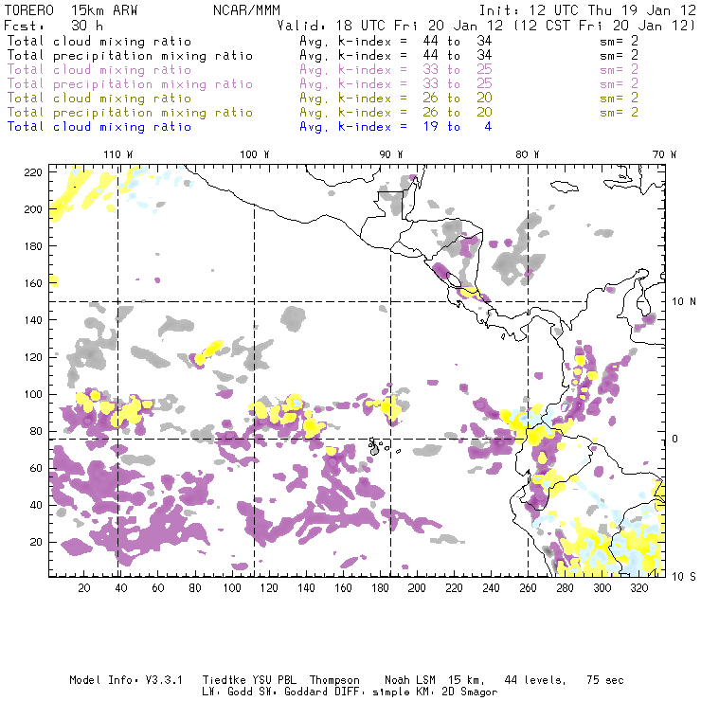The image size is (701, 701).
Task: Click the '75 sec' timestep text
Action: point(605,680)
